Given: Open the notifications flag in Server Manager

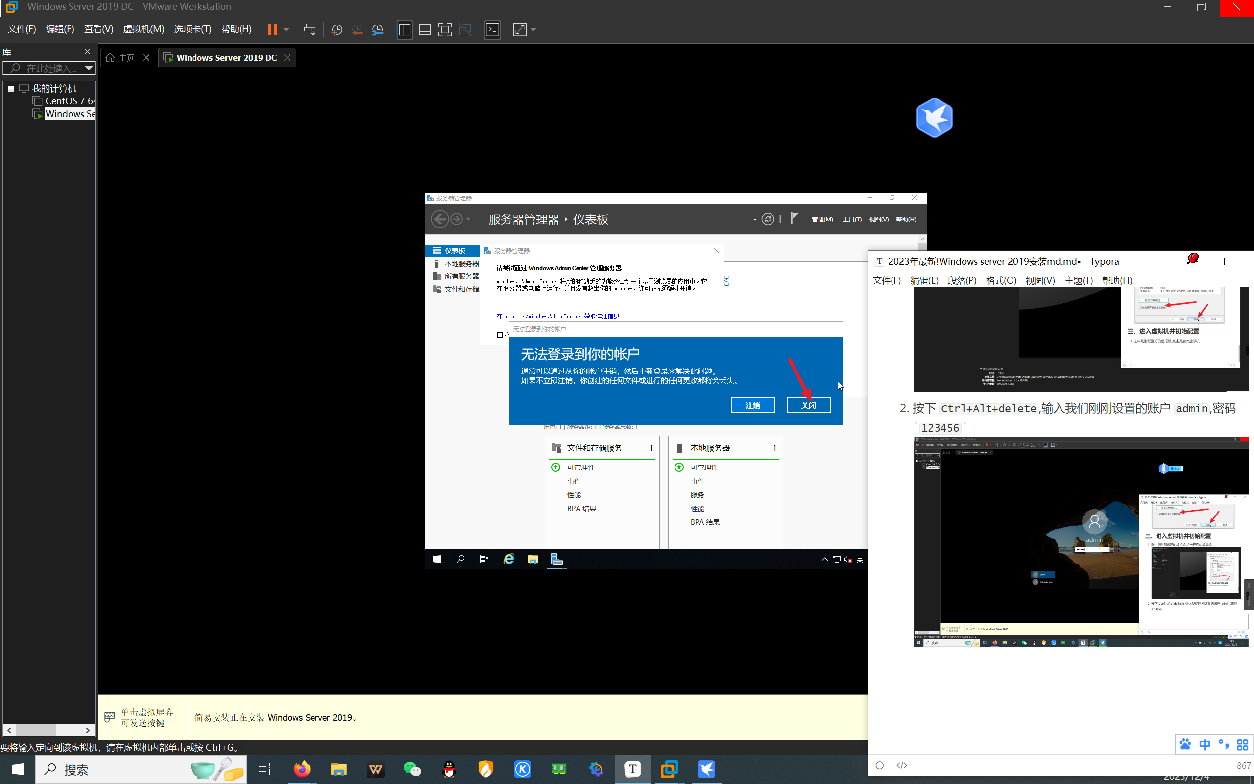Looking at the screenshot, I should (794, 219).
